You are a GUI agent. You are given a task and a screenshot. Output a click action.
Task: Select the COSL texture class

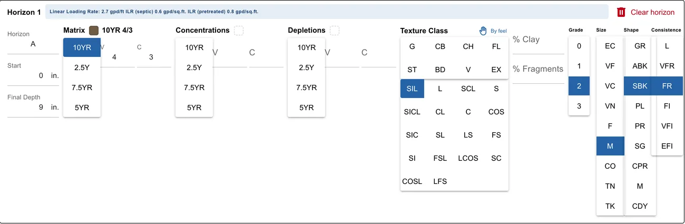[412, 181]
